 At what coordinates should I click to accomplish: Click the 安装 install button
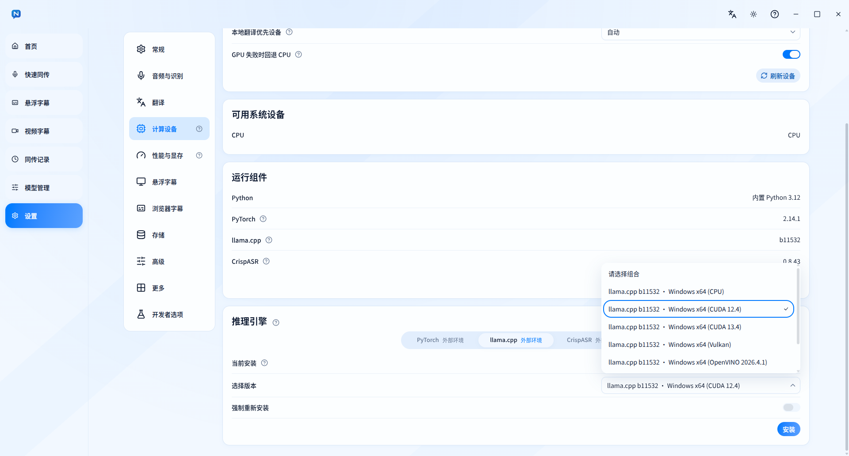point(788,429)
